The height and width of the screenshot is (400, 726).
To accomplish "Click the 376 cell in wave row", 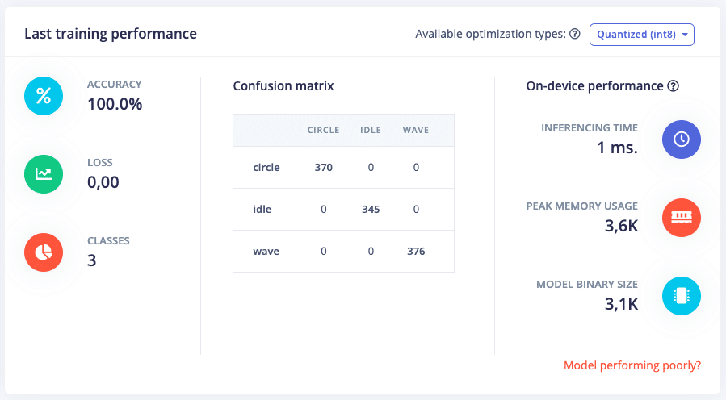I will click(x=416, y=252).
